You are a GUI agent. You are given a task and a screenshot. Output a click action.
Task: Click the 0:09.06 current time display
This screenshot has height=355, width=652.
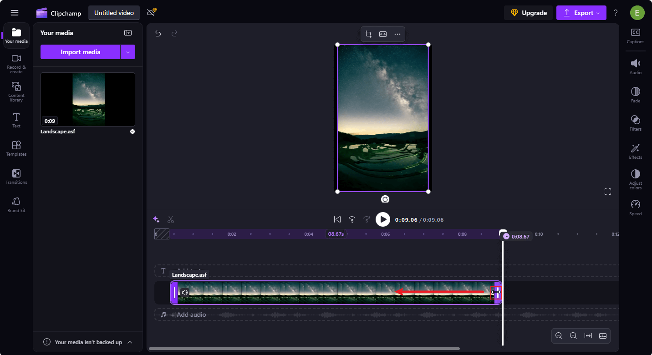[407, 220]
